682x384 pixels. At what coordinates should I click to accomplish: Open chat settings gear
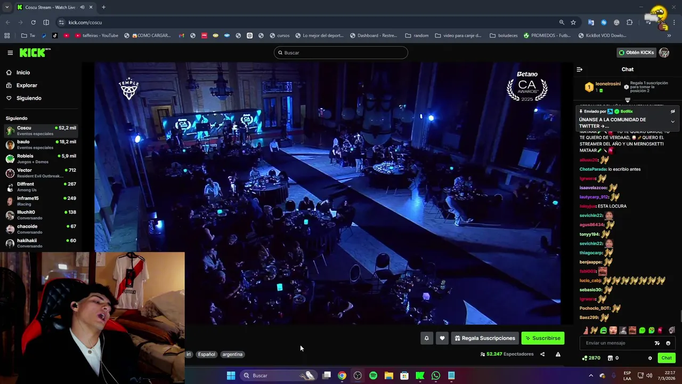(x=649, y=358)
